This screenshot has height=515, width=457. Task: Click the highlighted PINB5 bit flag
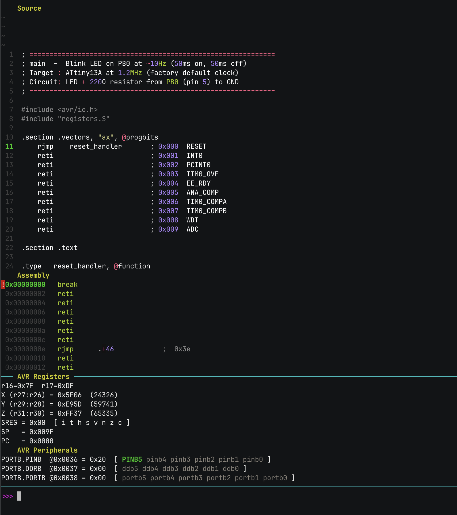click(132, 459)
